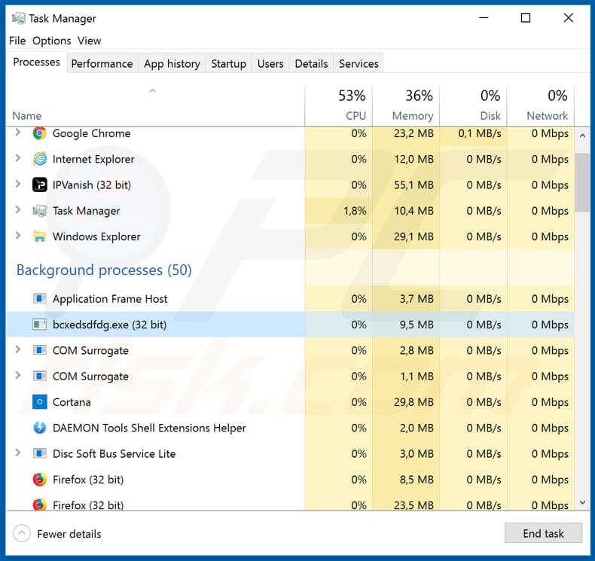Image resolution: width=595 pixels, height=561 pixels.
Task: Click the Background processes (50) heading
Action: click(104, 270)
